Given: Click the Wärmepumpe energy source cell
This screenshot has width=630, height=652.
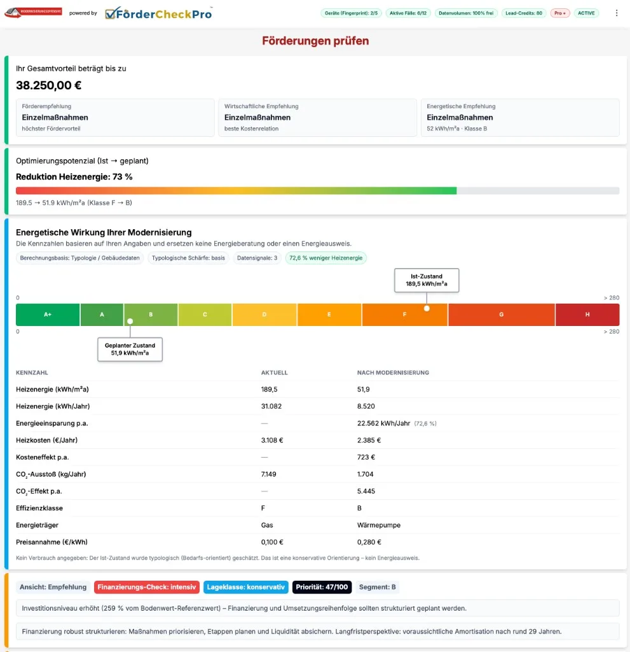Looking at the screenshot, I should [379, 525].
